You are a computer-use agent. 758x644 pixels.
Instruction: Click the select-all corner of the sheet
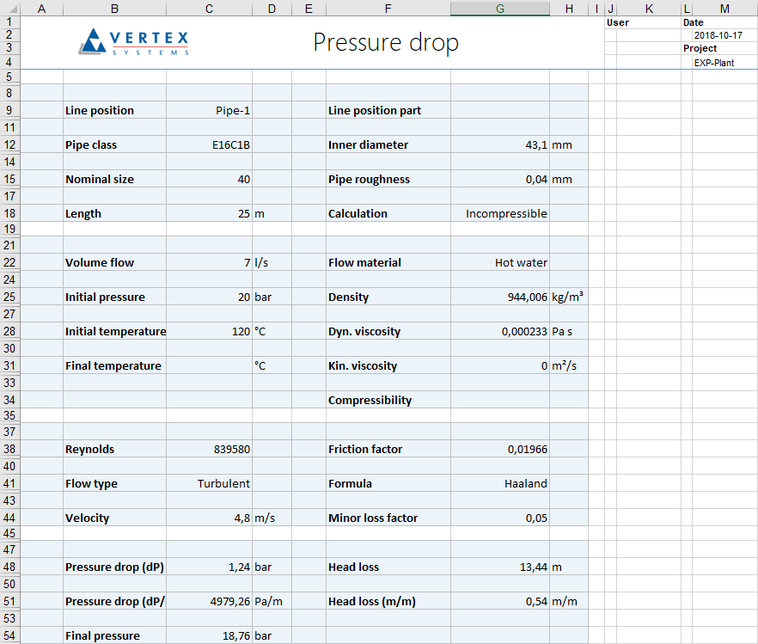click(x=9, y=8)
